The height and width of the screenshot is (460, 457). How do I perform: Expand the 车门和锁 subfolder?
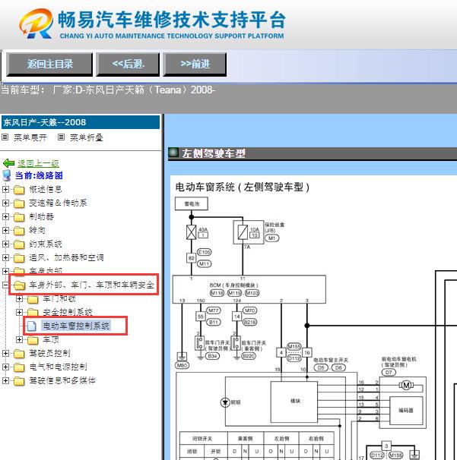[20, 298]
